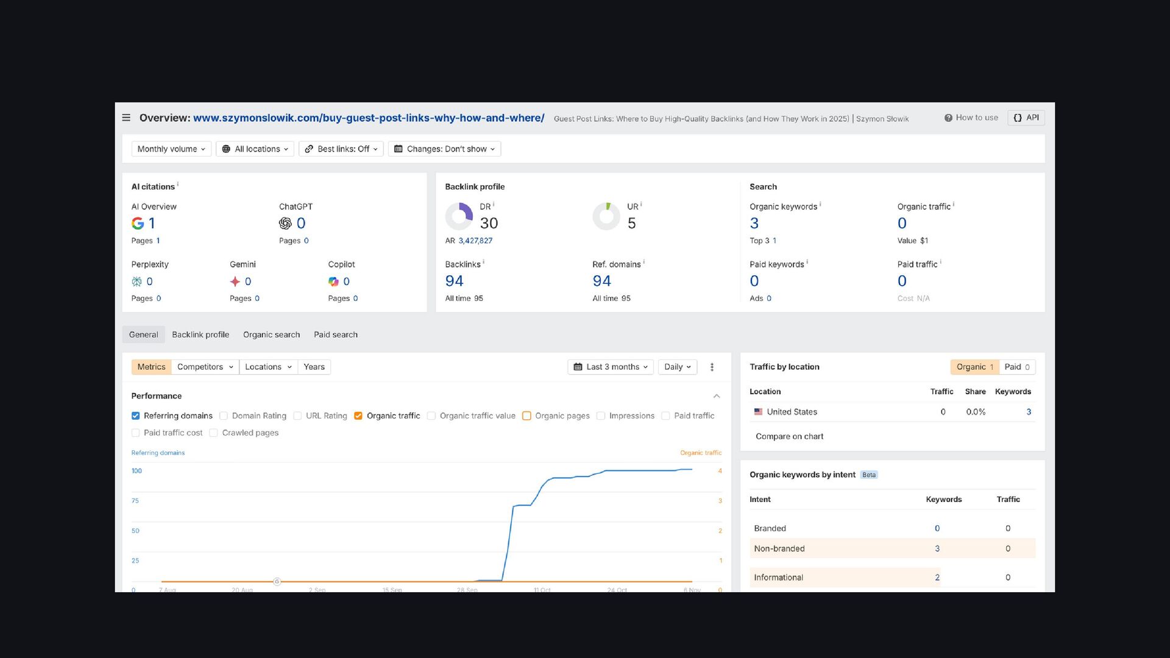Switch to the Organic search tab
This screenshot has height=658, width=1170.
tap(271, 334)
